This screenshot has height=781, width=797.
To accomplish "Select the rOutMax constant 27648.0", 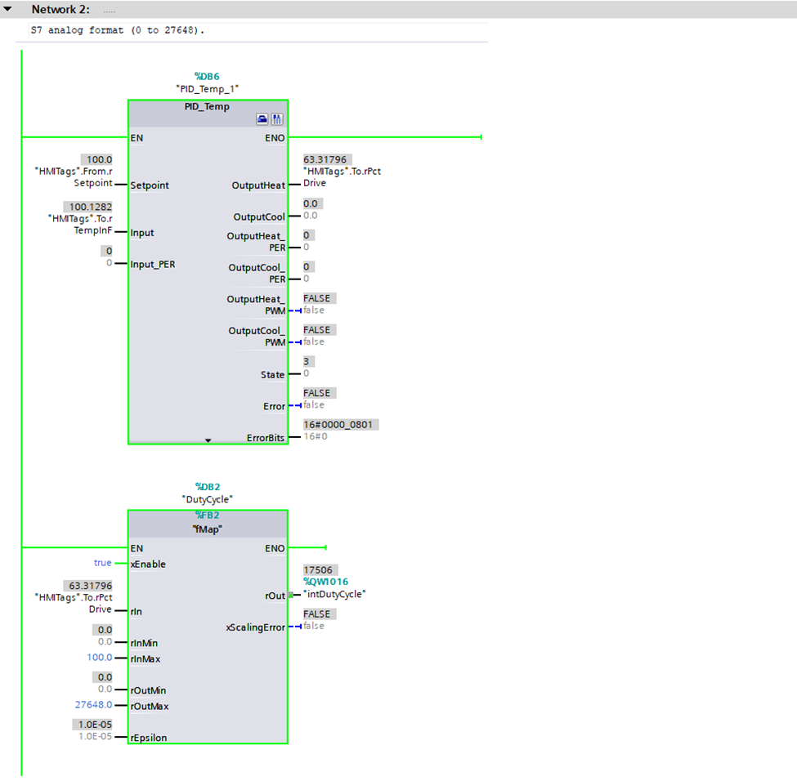I will pos(93,705).
